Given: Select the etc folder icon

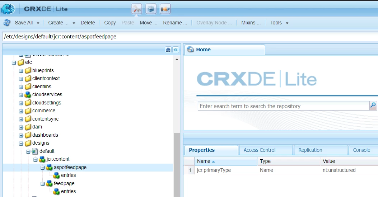Looking at the screenshot, I should [x=21, y=62].
